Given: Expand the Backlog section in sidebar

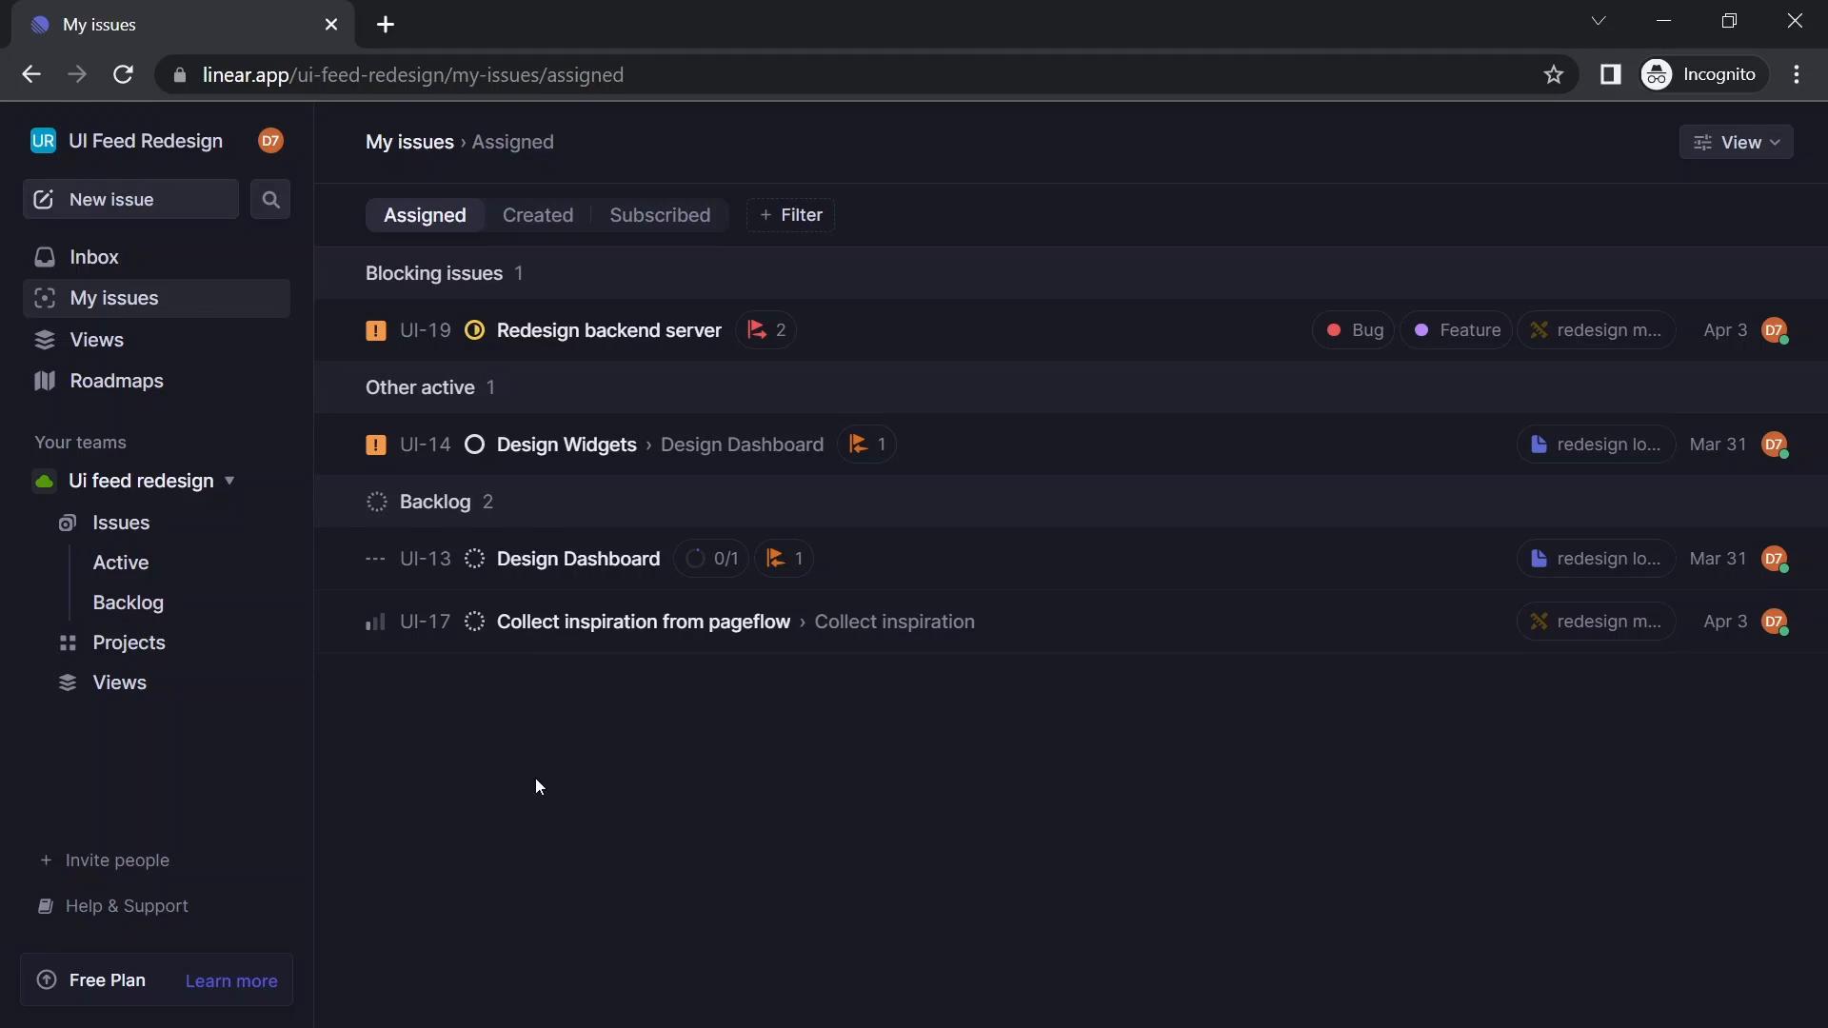Looking at the screenshot, I should [127, 603].
